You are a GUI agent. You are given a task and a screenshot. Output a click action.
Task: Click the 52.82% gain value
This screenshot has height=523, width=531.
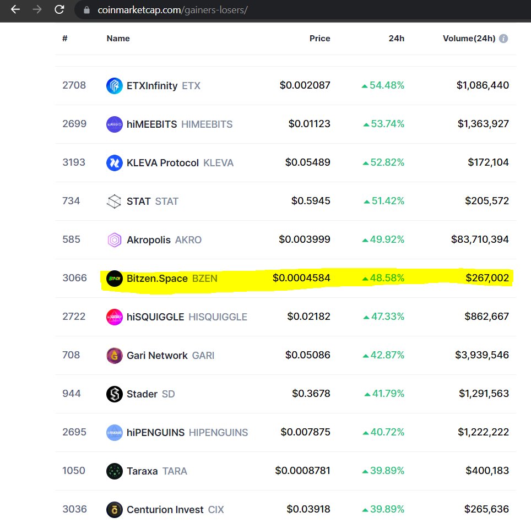tap(383, 162)
